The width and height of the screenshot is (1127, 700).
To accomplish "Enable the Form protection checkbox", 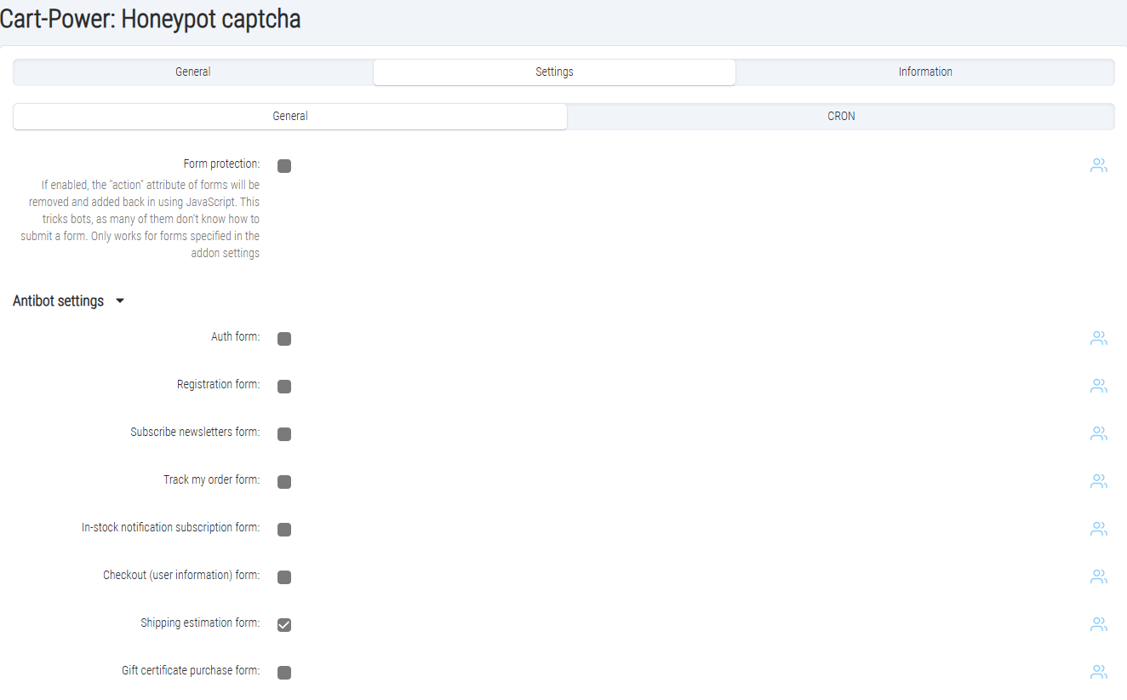I will point(284,166).
